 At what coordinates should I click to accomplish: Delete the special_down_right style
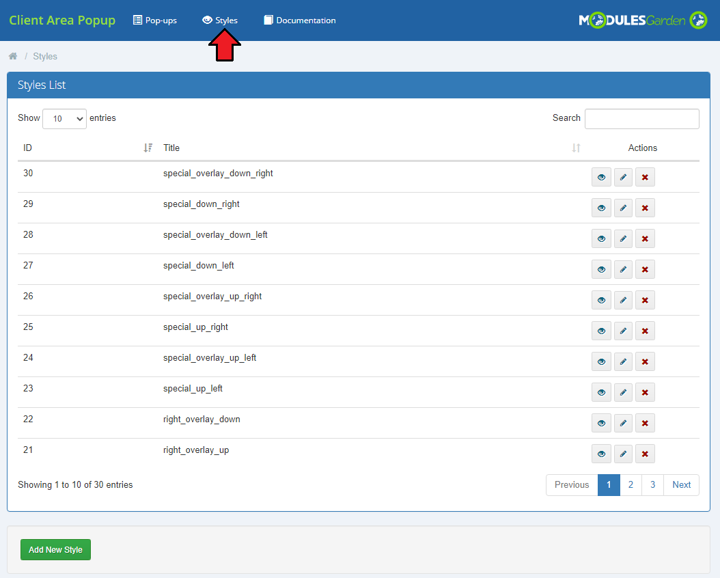[x=645, y=208]
